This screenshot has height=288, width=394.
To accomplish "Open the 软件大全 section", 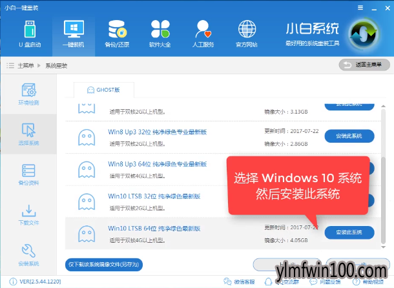I will point(160,34).
